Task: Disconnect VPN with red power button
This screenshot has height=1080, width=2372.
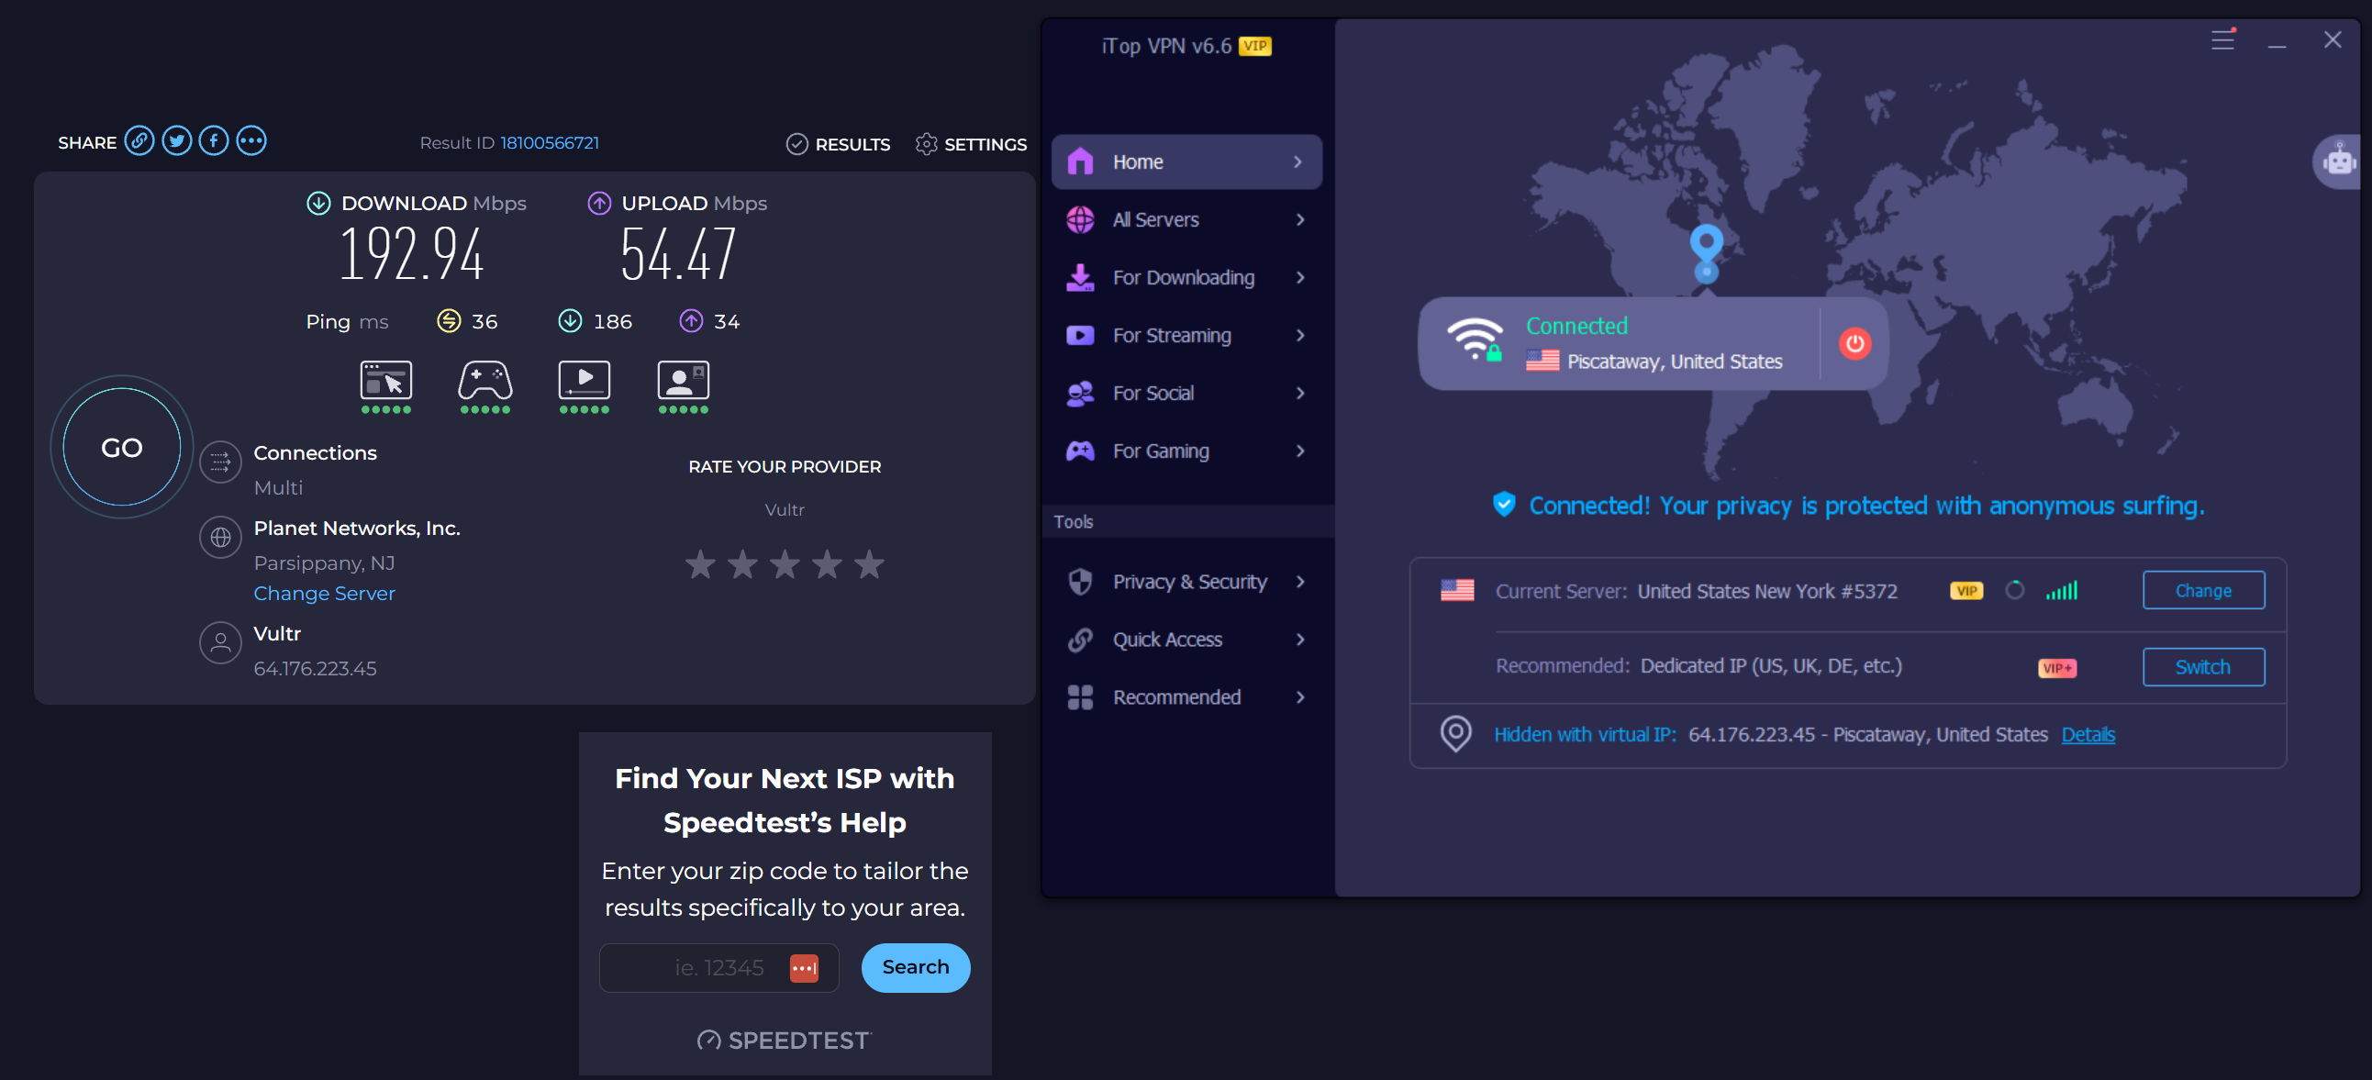Action: pos(1854,343)
